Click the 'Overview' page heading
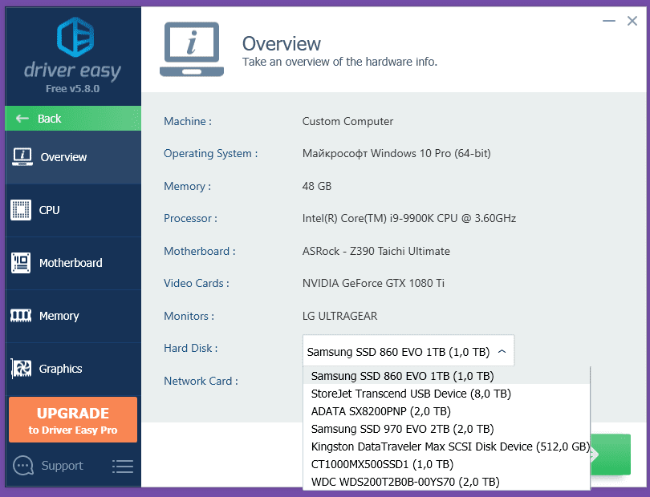Screen dimensions: 650x497 pyautogui.click(x=282, y=43)
